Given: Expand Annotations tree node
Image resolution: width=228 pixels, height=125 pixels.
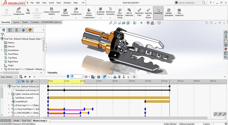Looking at the screenshot, I should (x=2, y=50).
